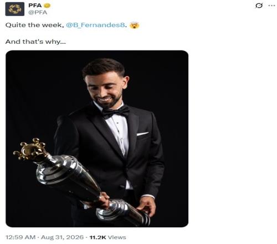The image size is (277, 244).
Task: Click the golden top of the trophy in the photo
Action: tap(30, 150)
